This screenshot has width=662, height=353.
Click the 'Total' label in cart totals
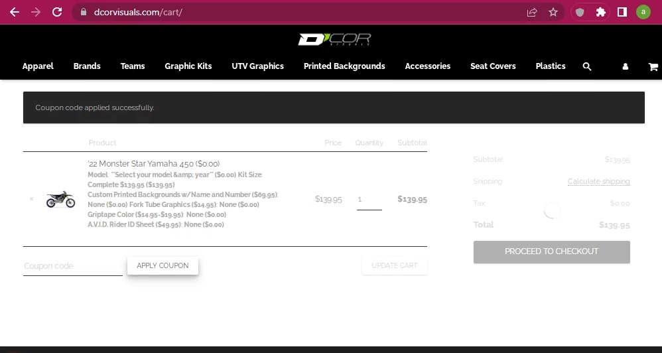484,225
